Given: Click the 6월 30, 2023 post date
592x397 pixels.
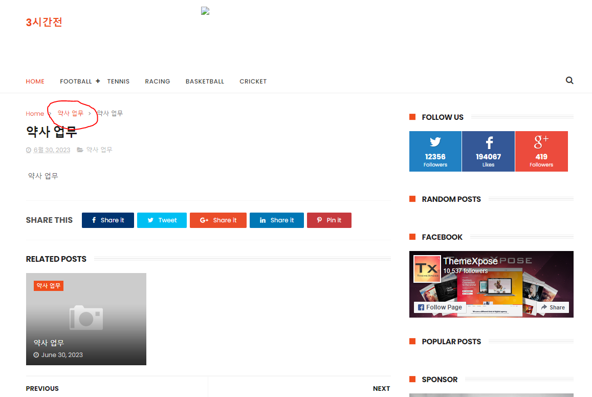Looking at the screenshot, I should point(52,150).
